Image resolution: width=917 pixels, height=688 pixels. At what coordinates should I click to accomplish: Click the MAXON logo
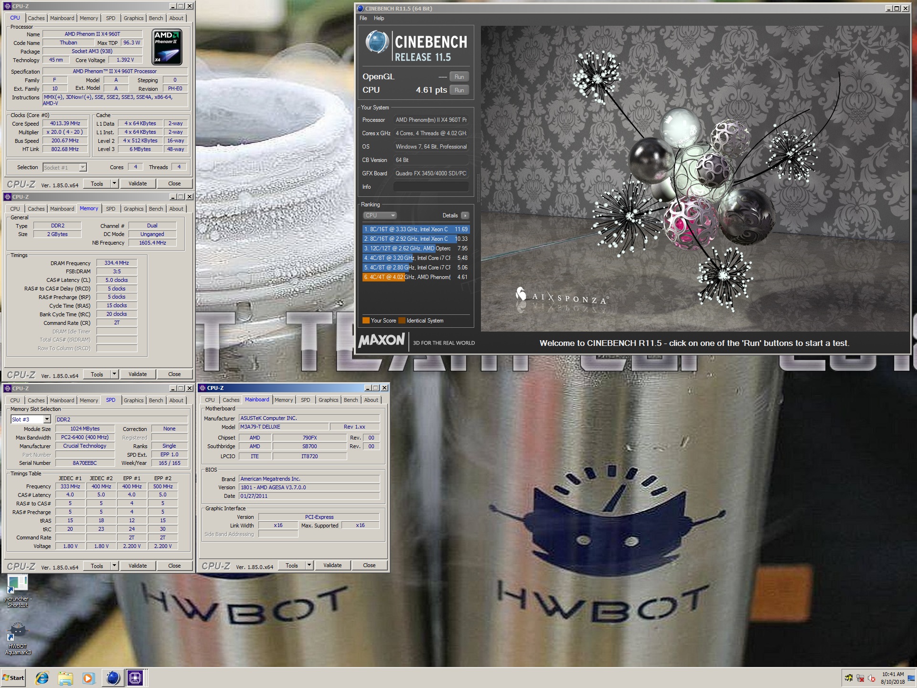pos(381,340)
